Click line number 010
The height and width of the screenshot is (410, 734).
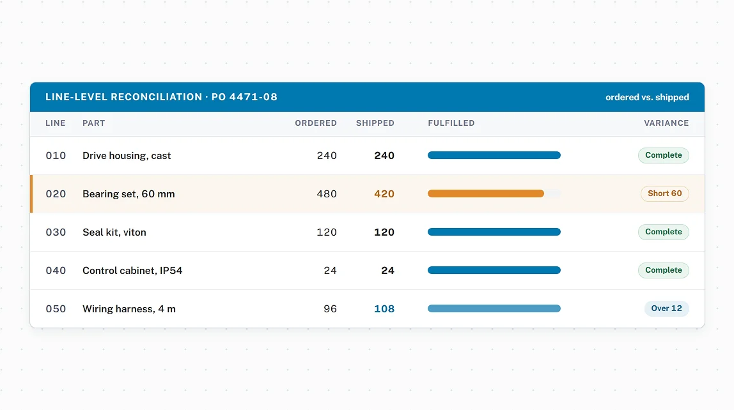click(56, 156)
